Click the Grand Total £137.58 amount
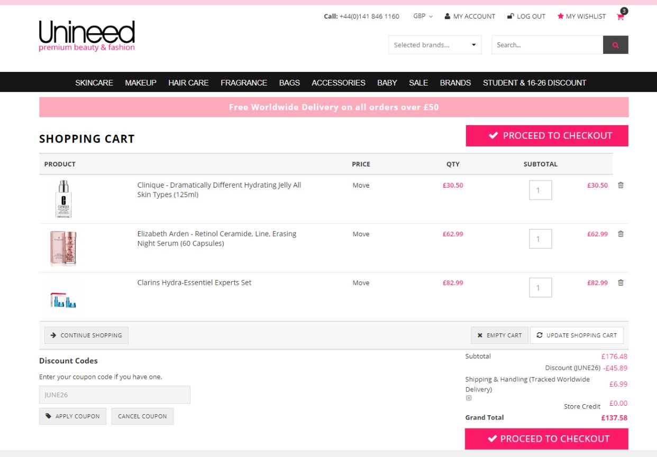Image resolution: width=657 pixels, height=457 pixels. 614,418
